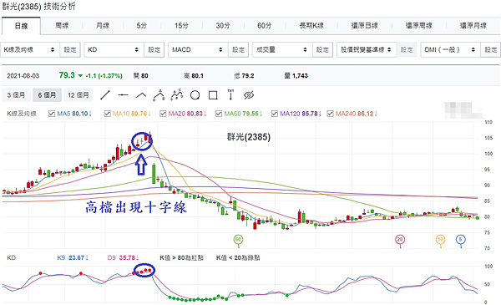Switch to the 15分 tab
501x305 pixels.
point(181,26)
